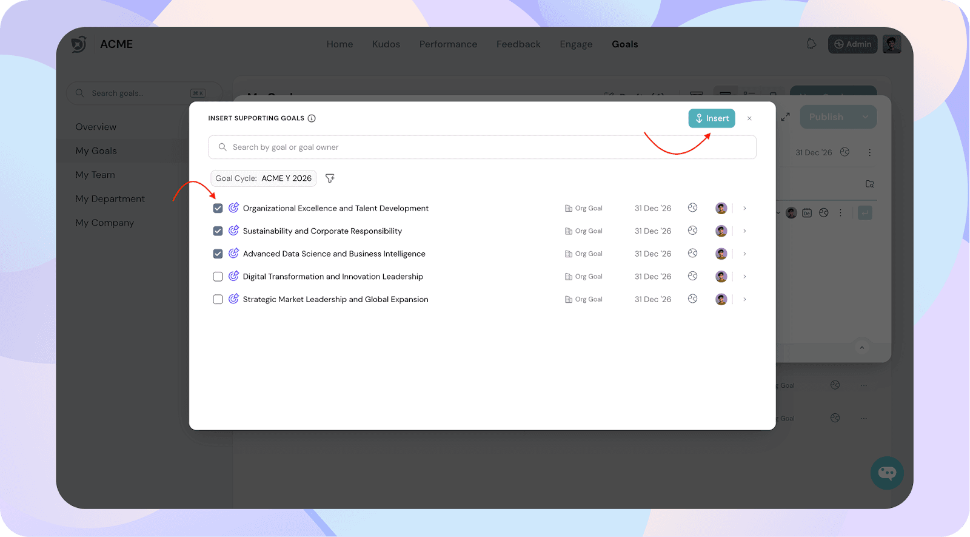This screenshot has height=537, width=970.
Task: Click the ACME logo icon
Action: (79, 44)
